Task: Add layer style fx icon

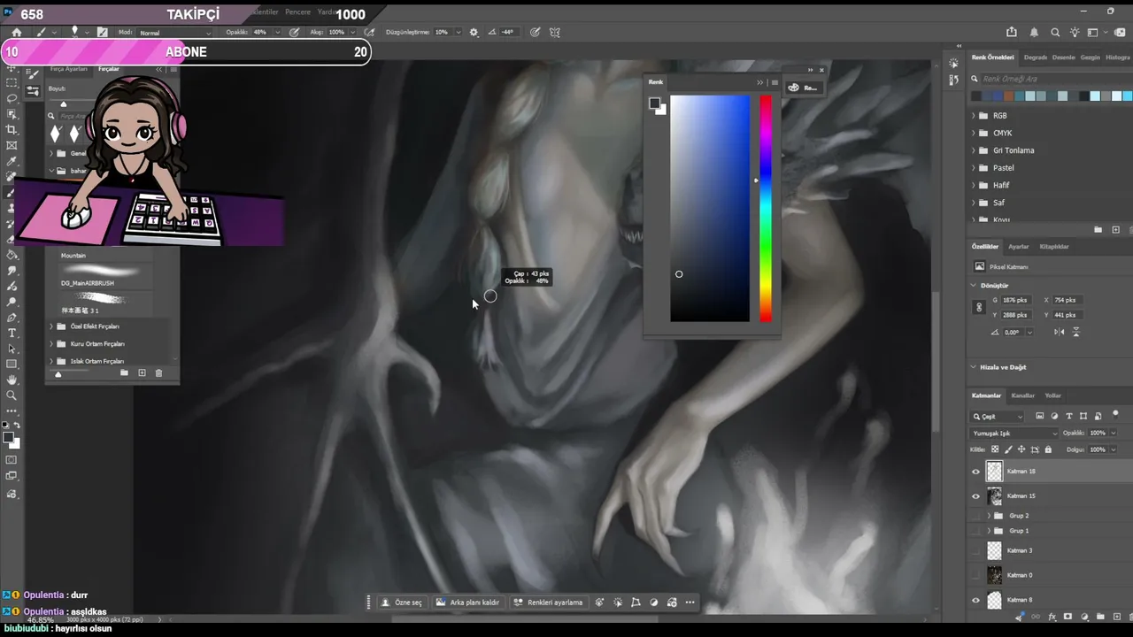Action: pos(1052,617)
